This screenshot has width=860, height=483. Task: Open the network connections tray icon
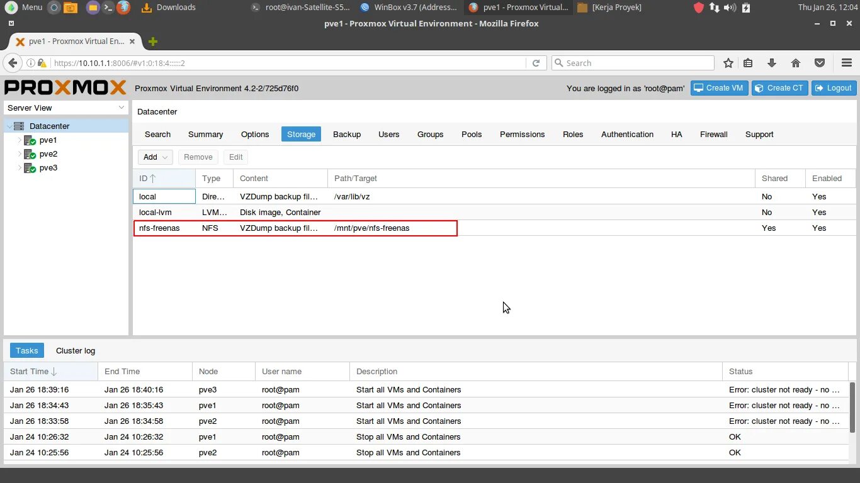[x=715, y=8]
